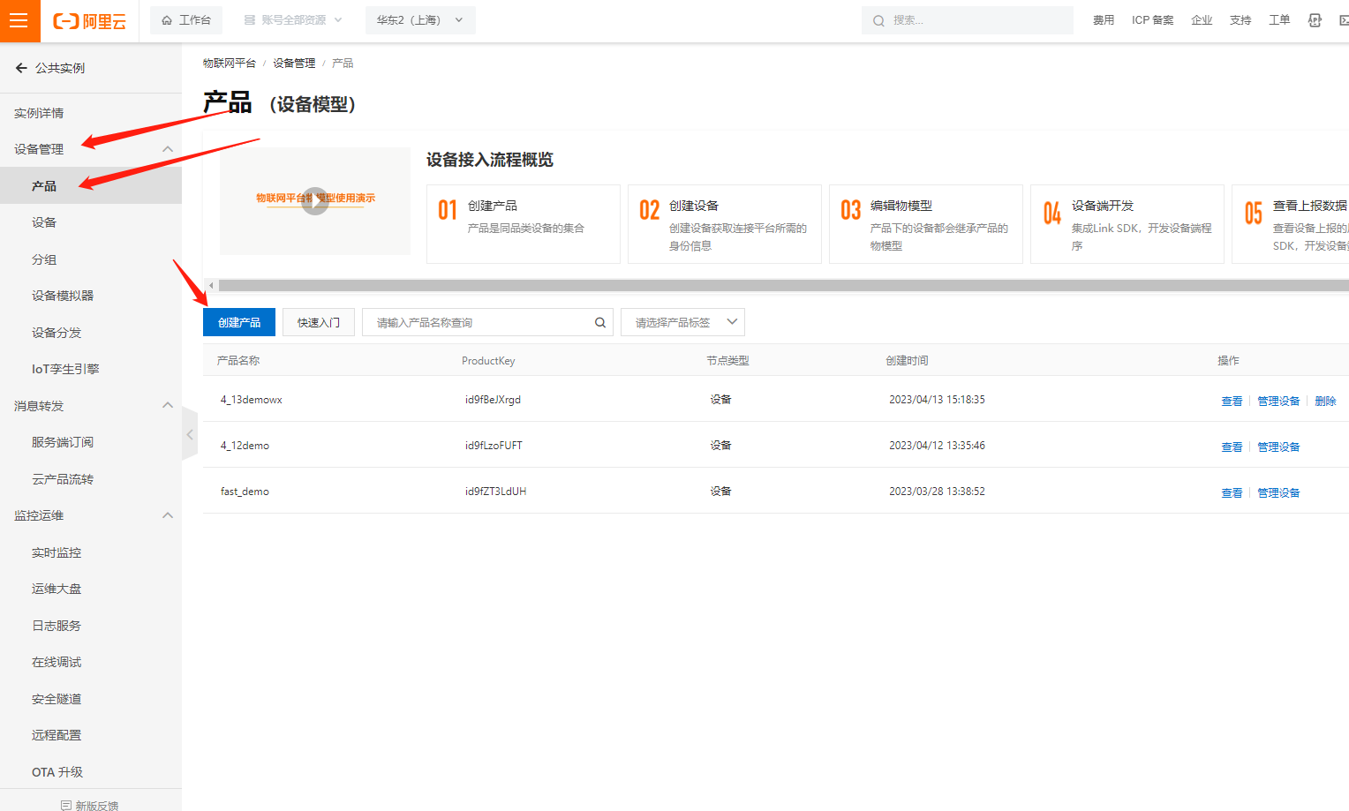Open 在线调试 in the sidebar

[57, 662]
